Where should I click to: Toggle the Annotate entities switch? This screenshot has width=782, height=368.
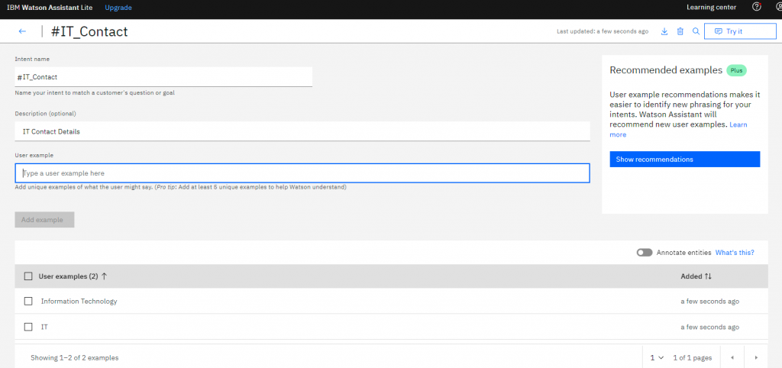click(645, 253)
